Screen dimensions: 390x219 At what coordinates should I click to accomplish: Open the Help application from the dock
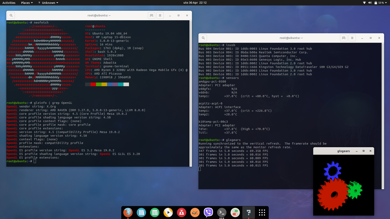[248, 212]
